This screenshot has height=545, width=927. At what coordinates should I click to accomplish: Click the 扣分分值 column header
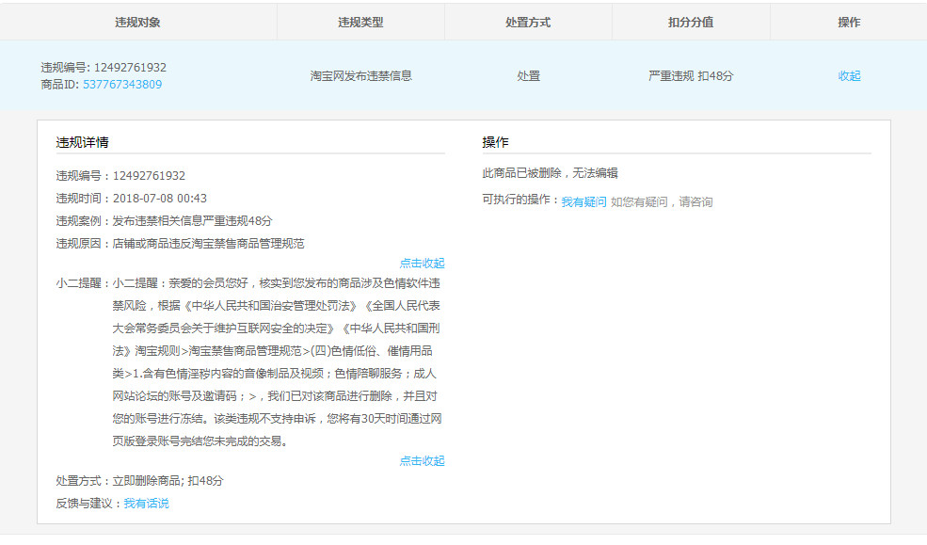click(691, 23)
